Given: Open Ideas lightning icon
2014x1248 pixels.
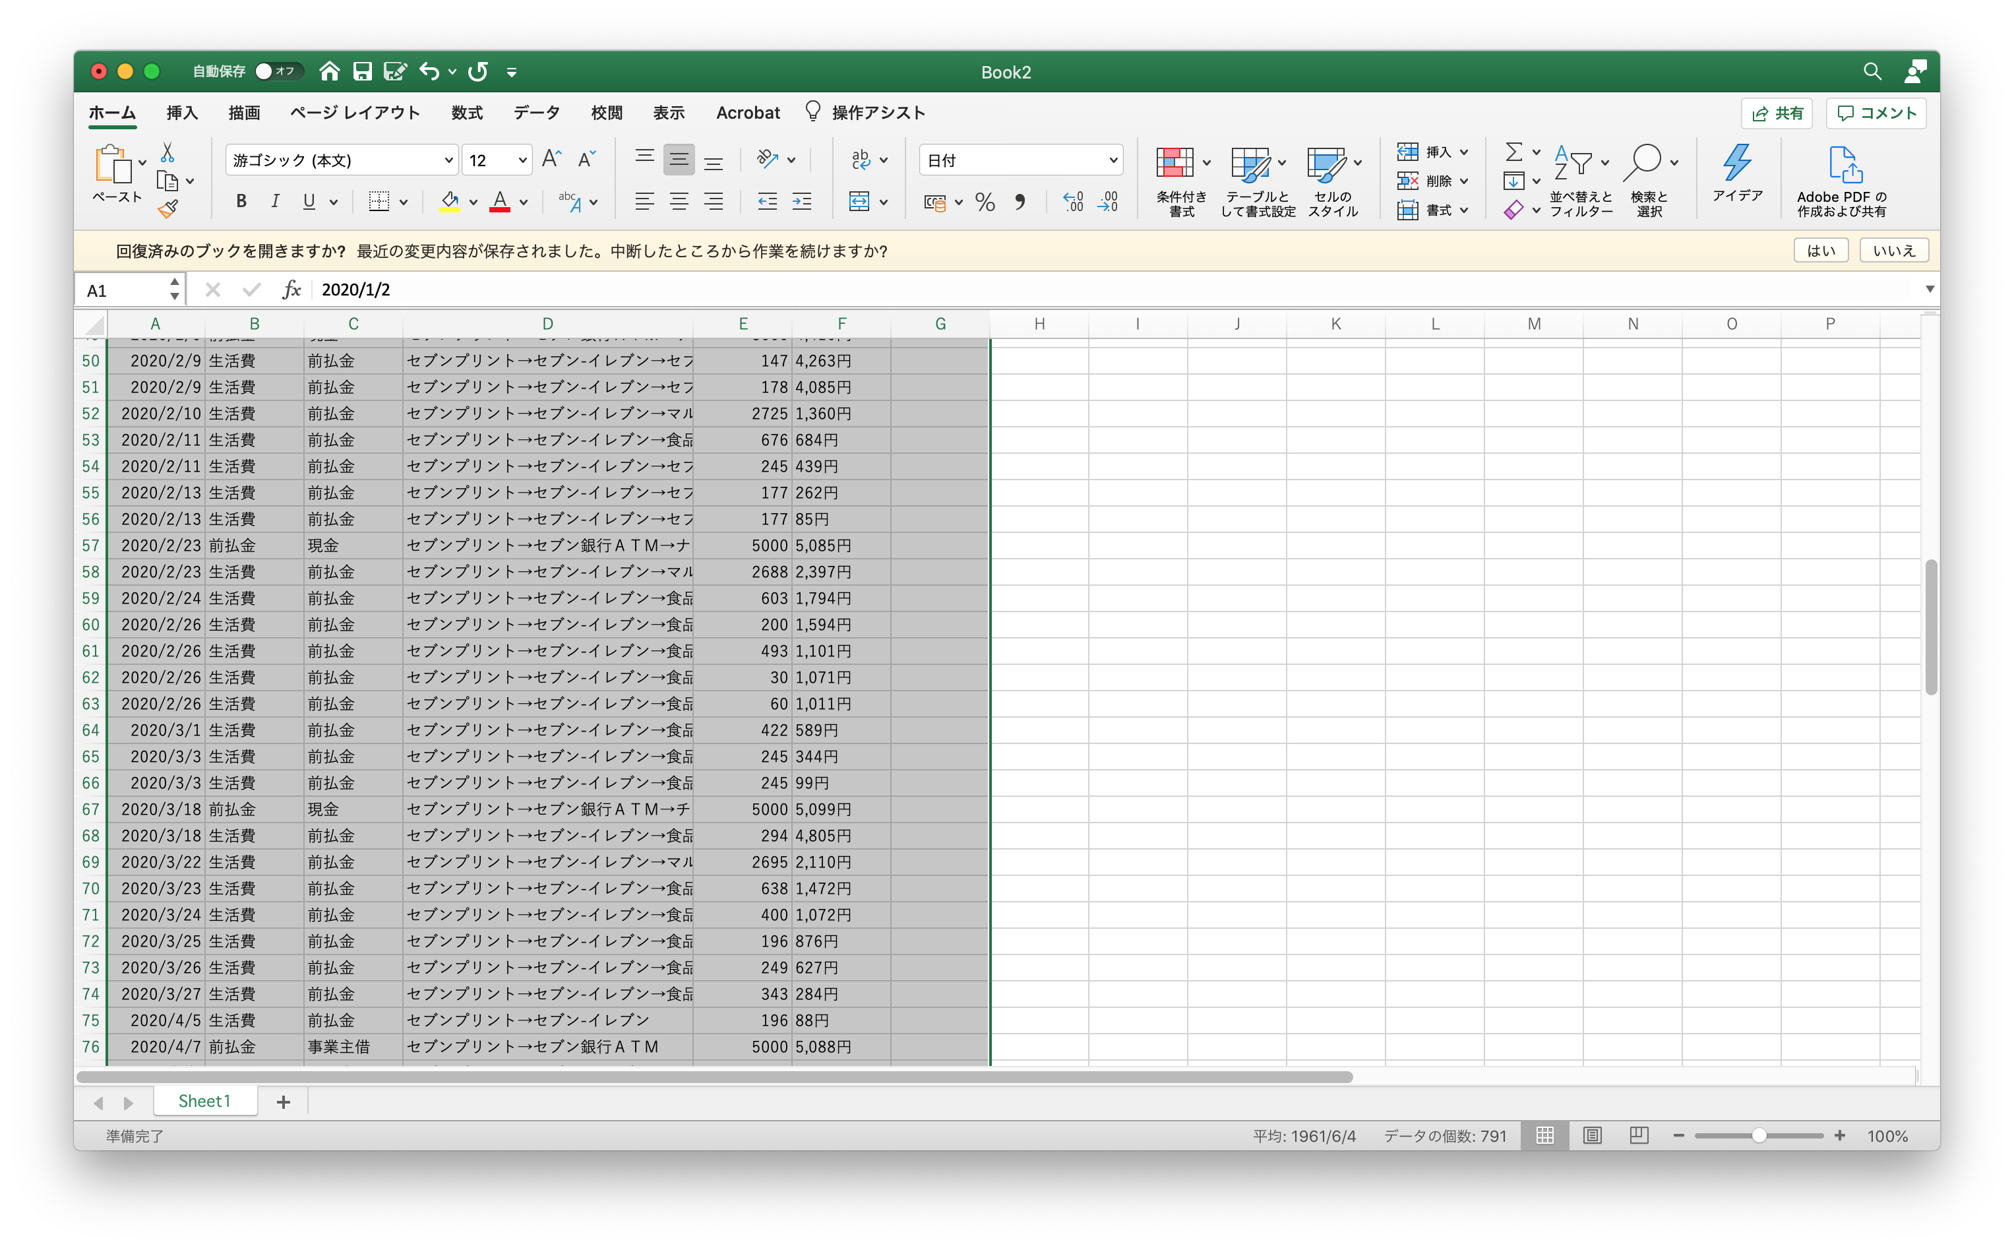Looking at the screenshot, I should click(x=1737, y=163).
